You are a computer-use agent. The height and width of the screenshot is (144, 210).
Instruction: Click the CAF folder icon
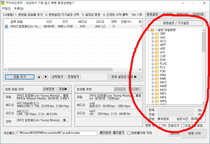[x=157, y=56]
